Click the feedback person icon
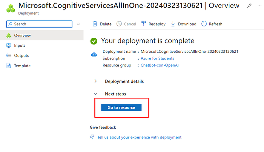Image resolution: width=264 pixels, height=152 pixels. point(92,137)
